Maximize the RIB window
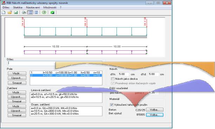 tap(158, 3)
